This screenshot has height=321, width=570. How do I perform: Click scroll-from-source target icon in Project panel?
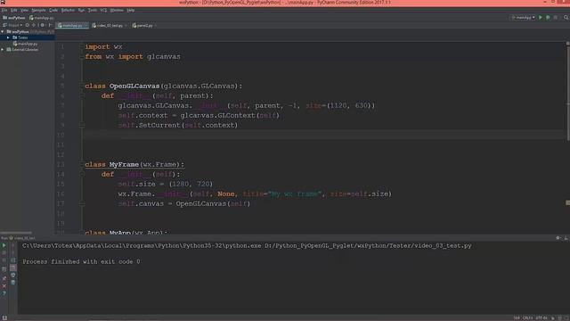28,25
